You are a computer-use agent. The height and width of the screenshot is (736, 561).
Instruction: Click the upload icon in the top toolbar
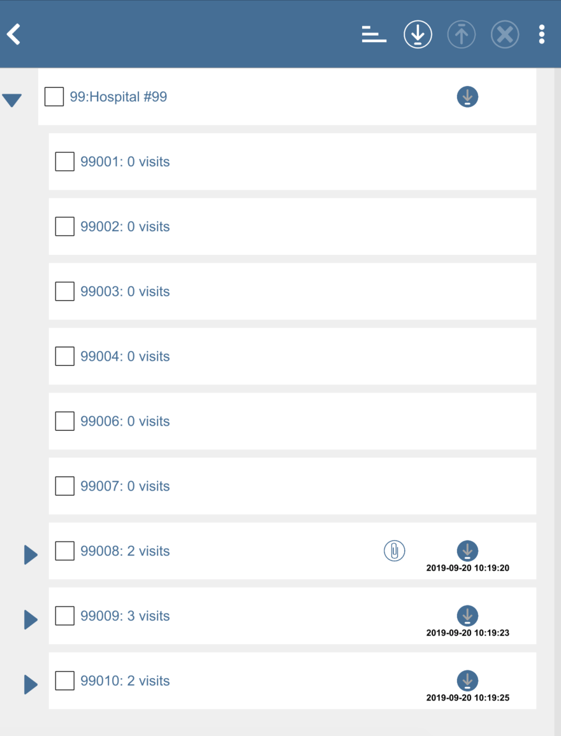tap(462, 34)
